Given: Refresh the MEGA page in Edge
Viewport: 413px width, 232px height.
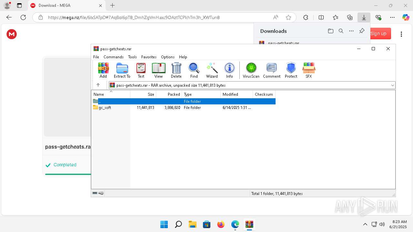Looking at the screenshot, I should [23, 17].
